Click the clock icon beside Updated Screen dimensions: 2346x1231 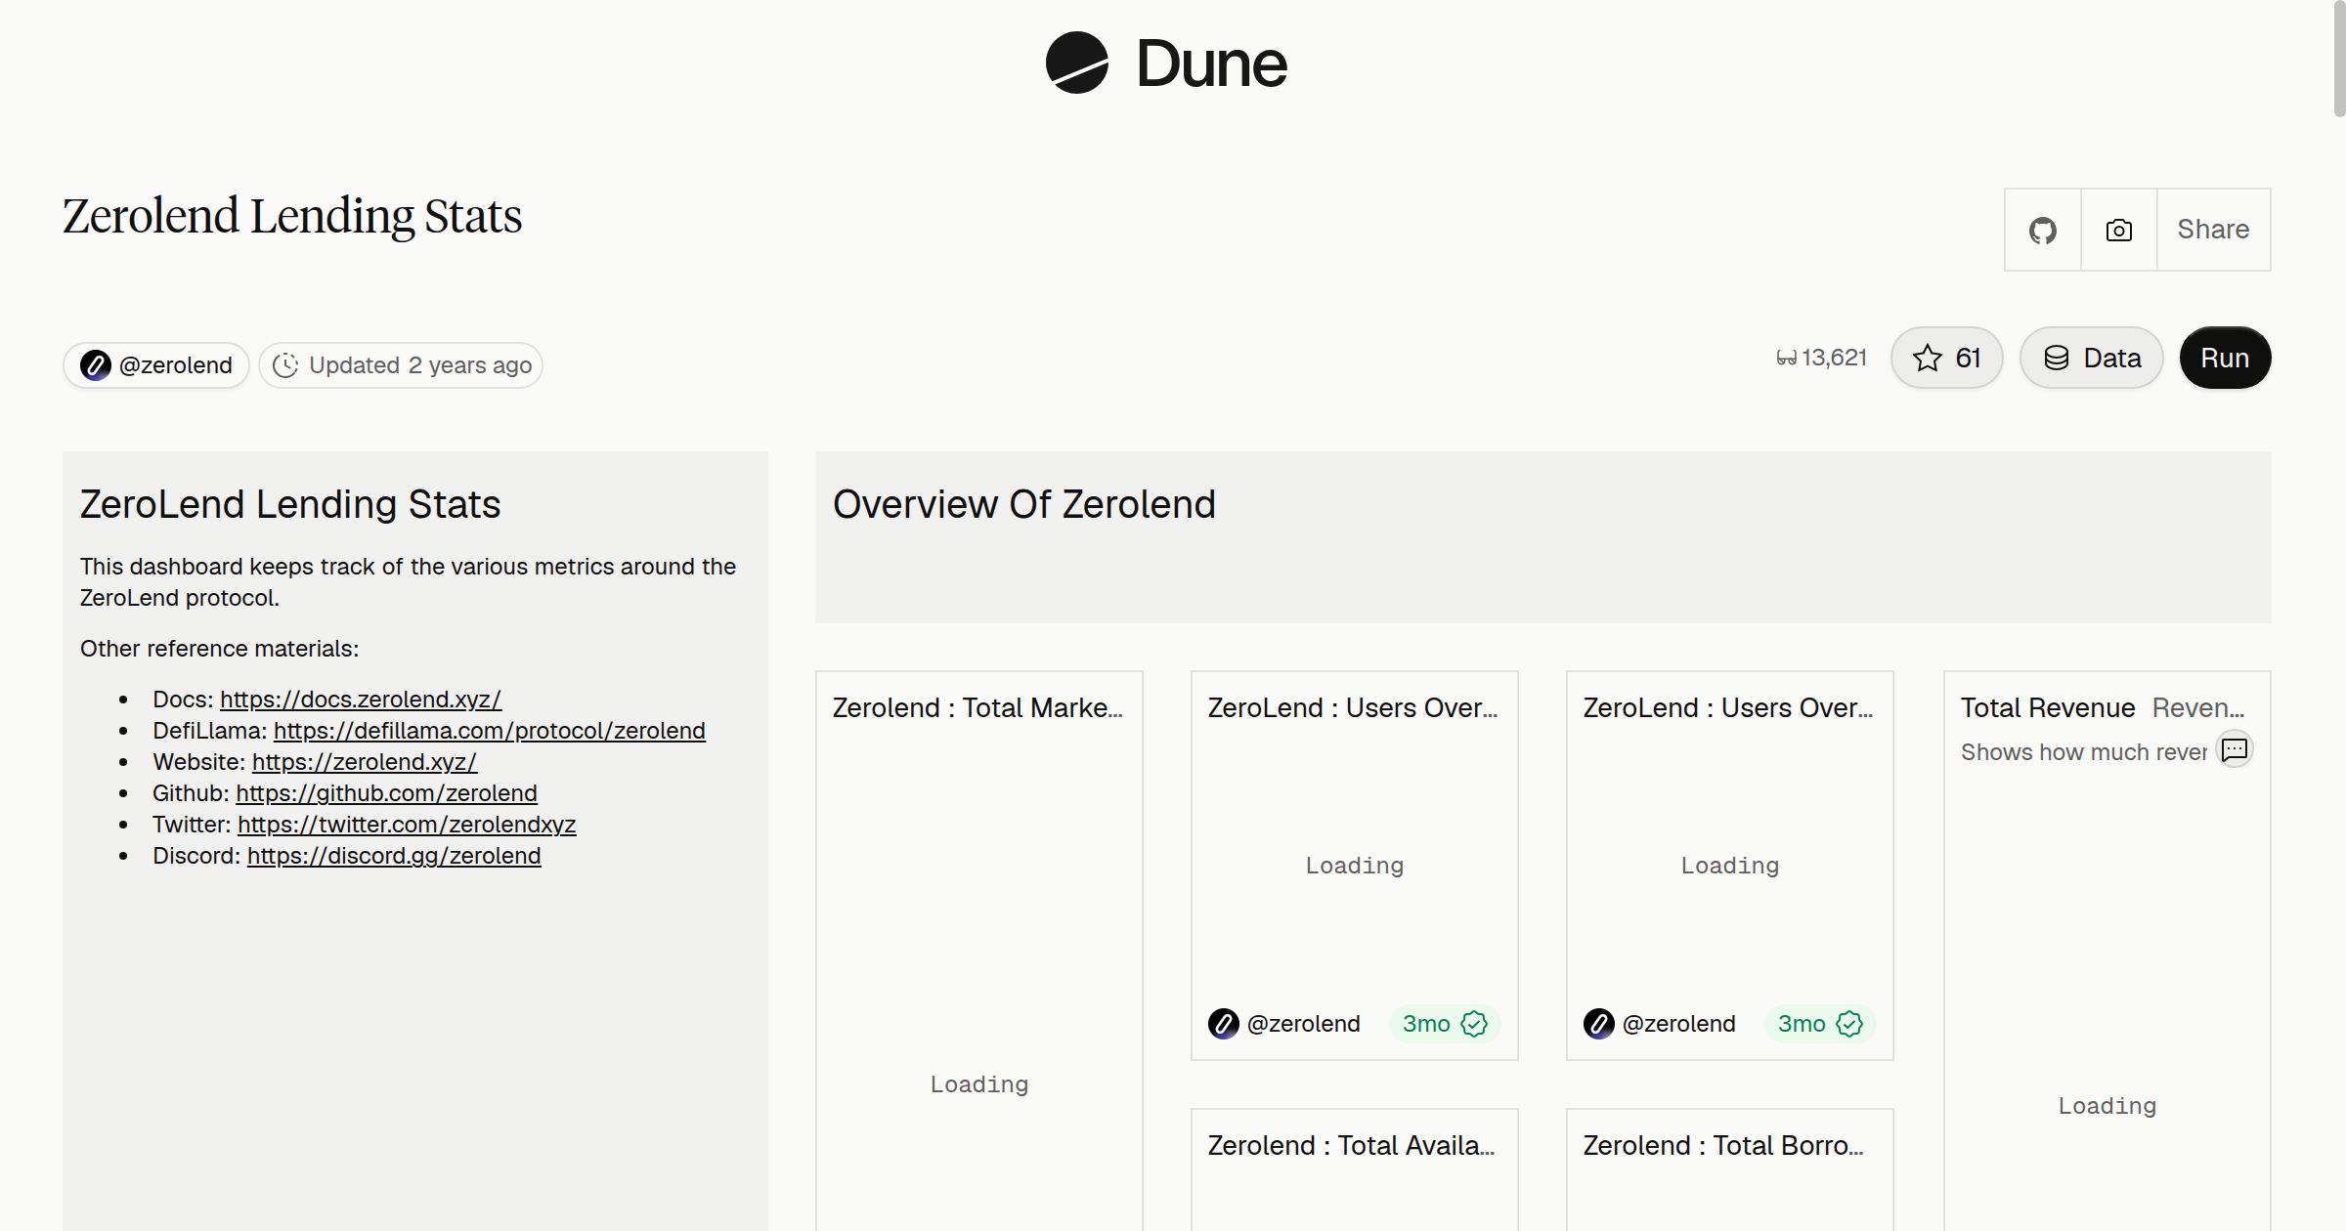pos(285,365)
